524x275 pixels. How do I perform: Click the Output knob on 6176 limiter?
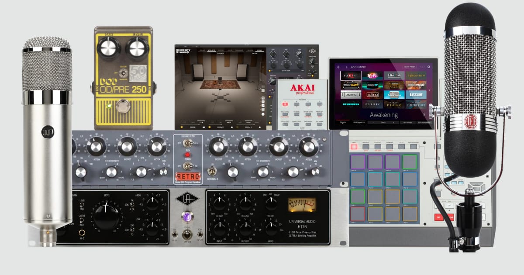point(246,229)
